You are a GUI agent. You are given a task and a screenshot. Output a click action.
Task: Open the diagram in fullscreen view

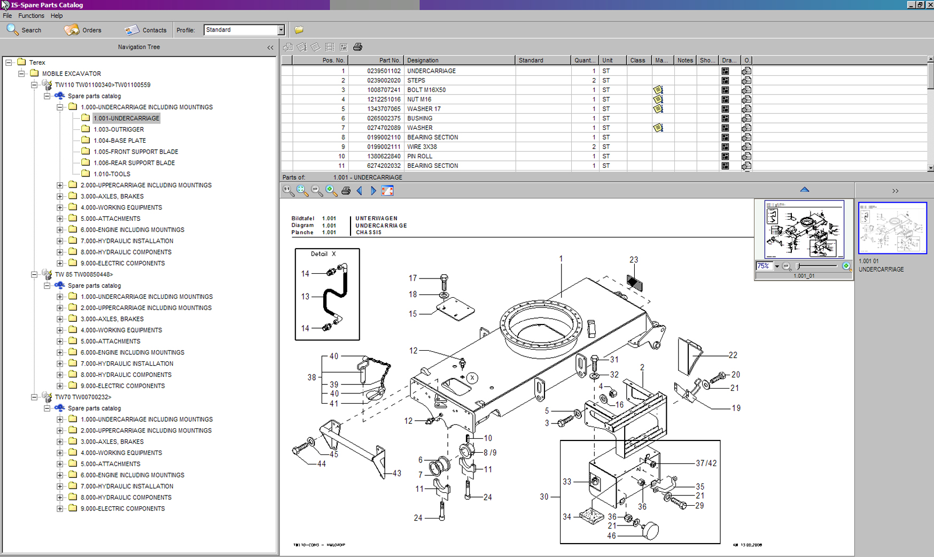tap(387, 191)
